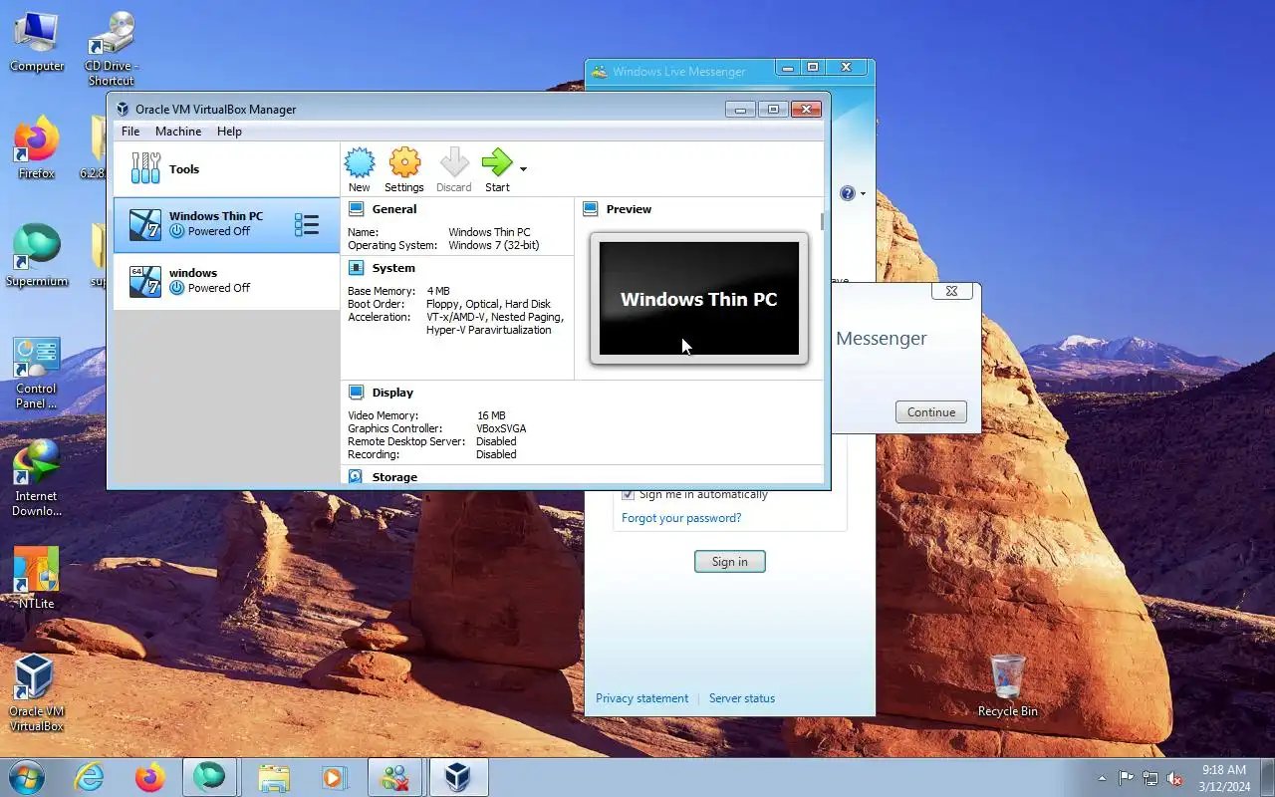The image size is (1275, 797).
Task: Click the 'Floppy, Optical, Hard Disk' boot order
Action: 488,304
